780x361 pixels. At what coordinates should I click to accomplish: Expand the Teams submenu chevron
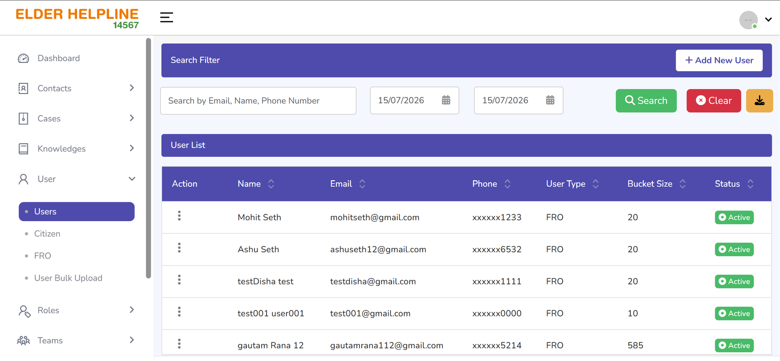pos(132,340)
